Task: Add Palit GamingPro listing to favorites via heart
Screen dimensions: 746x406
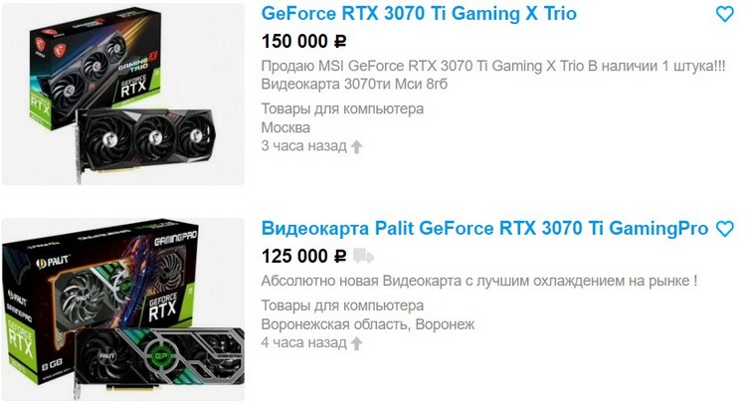Action: (x=725, y=230)
